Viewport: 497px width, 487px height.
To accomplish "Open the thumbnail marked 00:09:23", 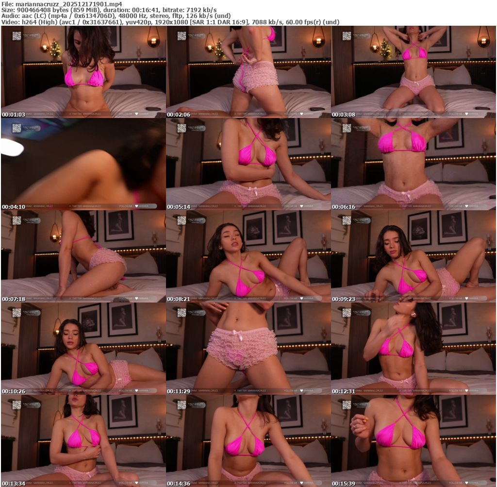I will pyautogui.click(x=413, y=256).
